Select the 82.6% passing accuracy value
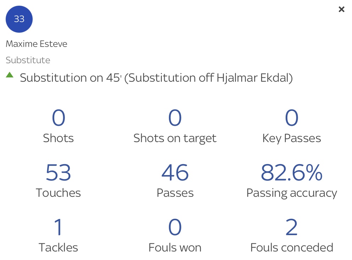 click(x=292, y=172)
